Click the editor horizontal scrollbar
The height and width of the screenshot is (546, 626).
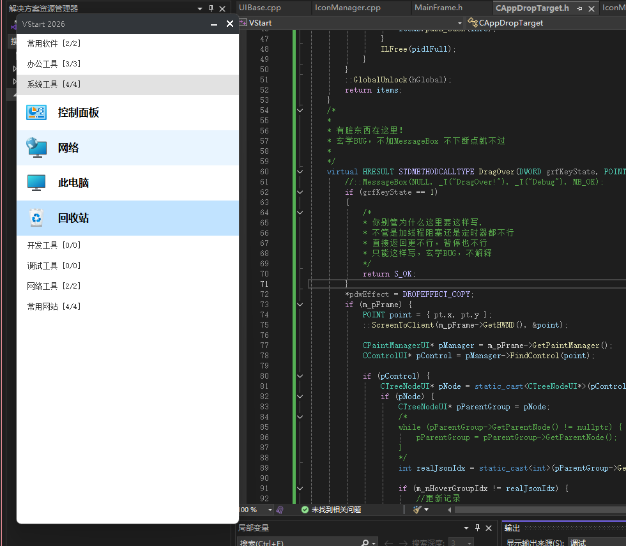[x=537, y=510]
